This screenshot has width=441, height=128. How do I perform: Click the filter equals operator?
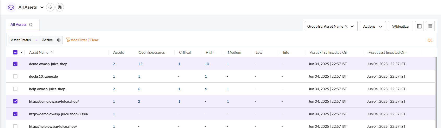36,40
